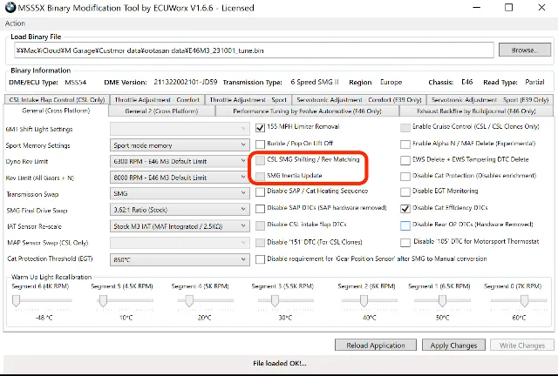558x376 pixels.
Task: Open Performance Tuning by Evolve Automotive tab
Action: tap(307, 111)
